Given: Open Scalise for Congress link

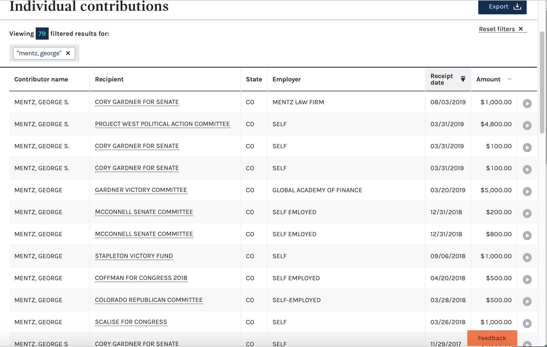Looking at the screenshot, I should (131, 322).
